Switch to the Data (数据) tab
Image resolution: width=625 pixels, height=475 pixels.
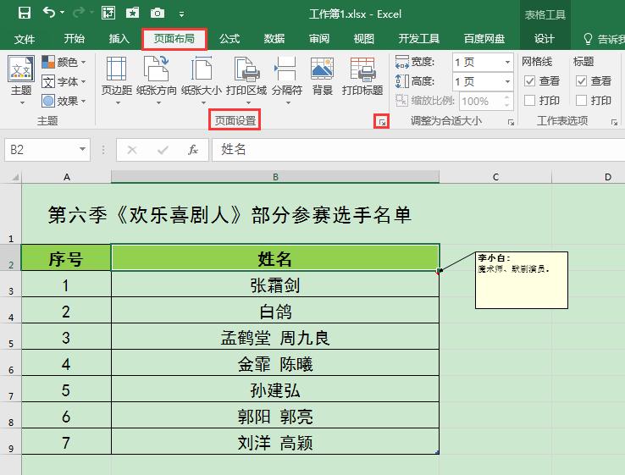point(274,38)
